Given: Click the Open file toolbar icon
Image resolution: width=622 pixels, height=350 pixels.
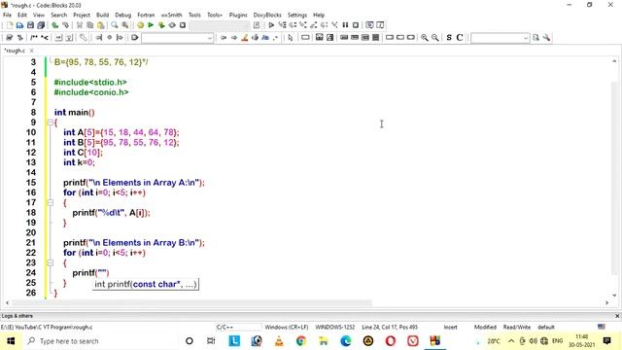Looking at the screenshot, I should click(19, 25).
